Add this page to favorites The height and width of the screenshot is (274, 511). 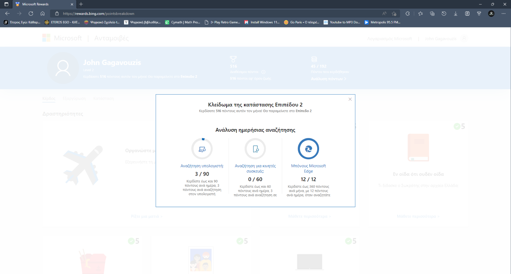394,13
